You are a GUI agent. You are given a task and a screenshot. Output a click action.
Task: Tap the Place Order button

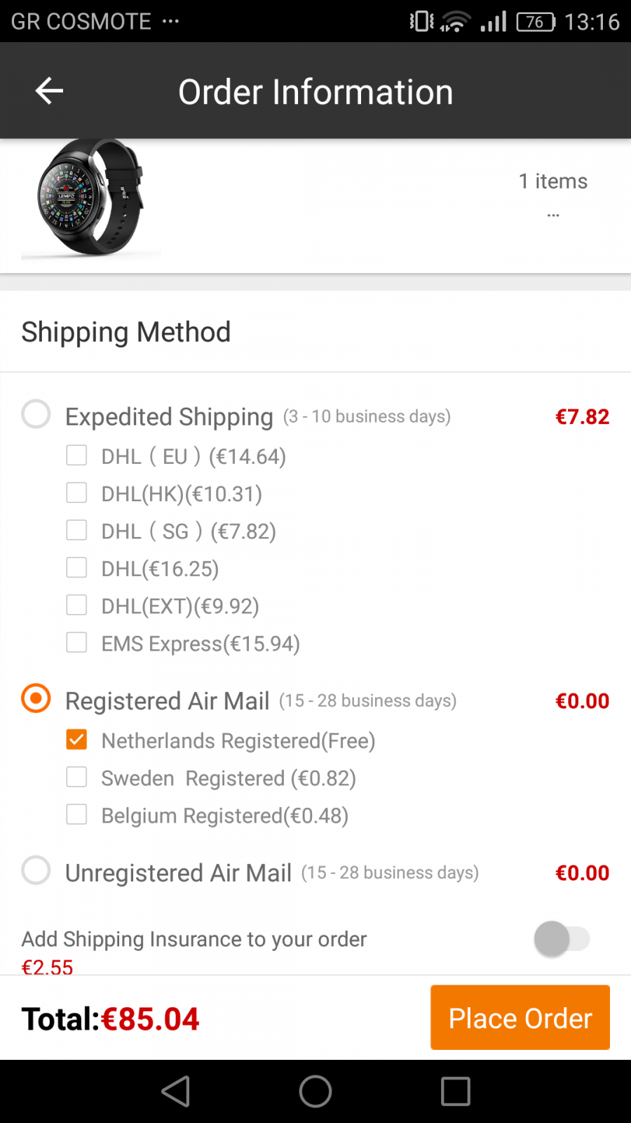click(x=520, y=1018)
